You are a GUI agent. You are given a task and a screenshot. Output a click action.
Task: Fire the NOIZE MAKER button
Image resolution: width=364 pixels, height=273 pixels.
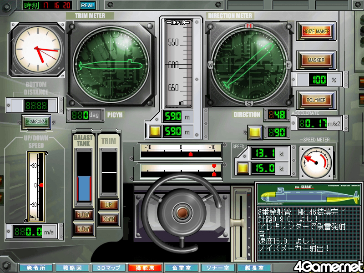[x=316, y=31]
